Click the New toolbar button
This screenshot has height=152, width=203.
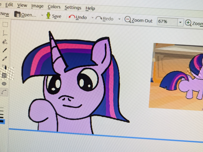(5, 14)
